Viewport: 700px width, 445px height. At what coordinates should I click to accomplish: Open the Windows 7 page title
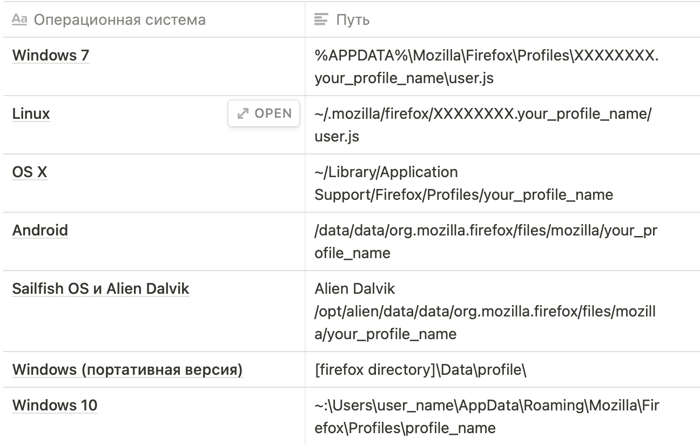(x=51, y=55)
